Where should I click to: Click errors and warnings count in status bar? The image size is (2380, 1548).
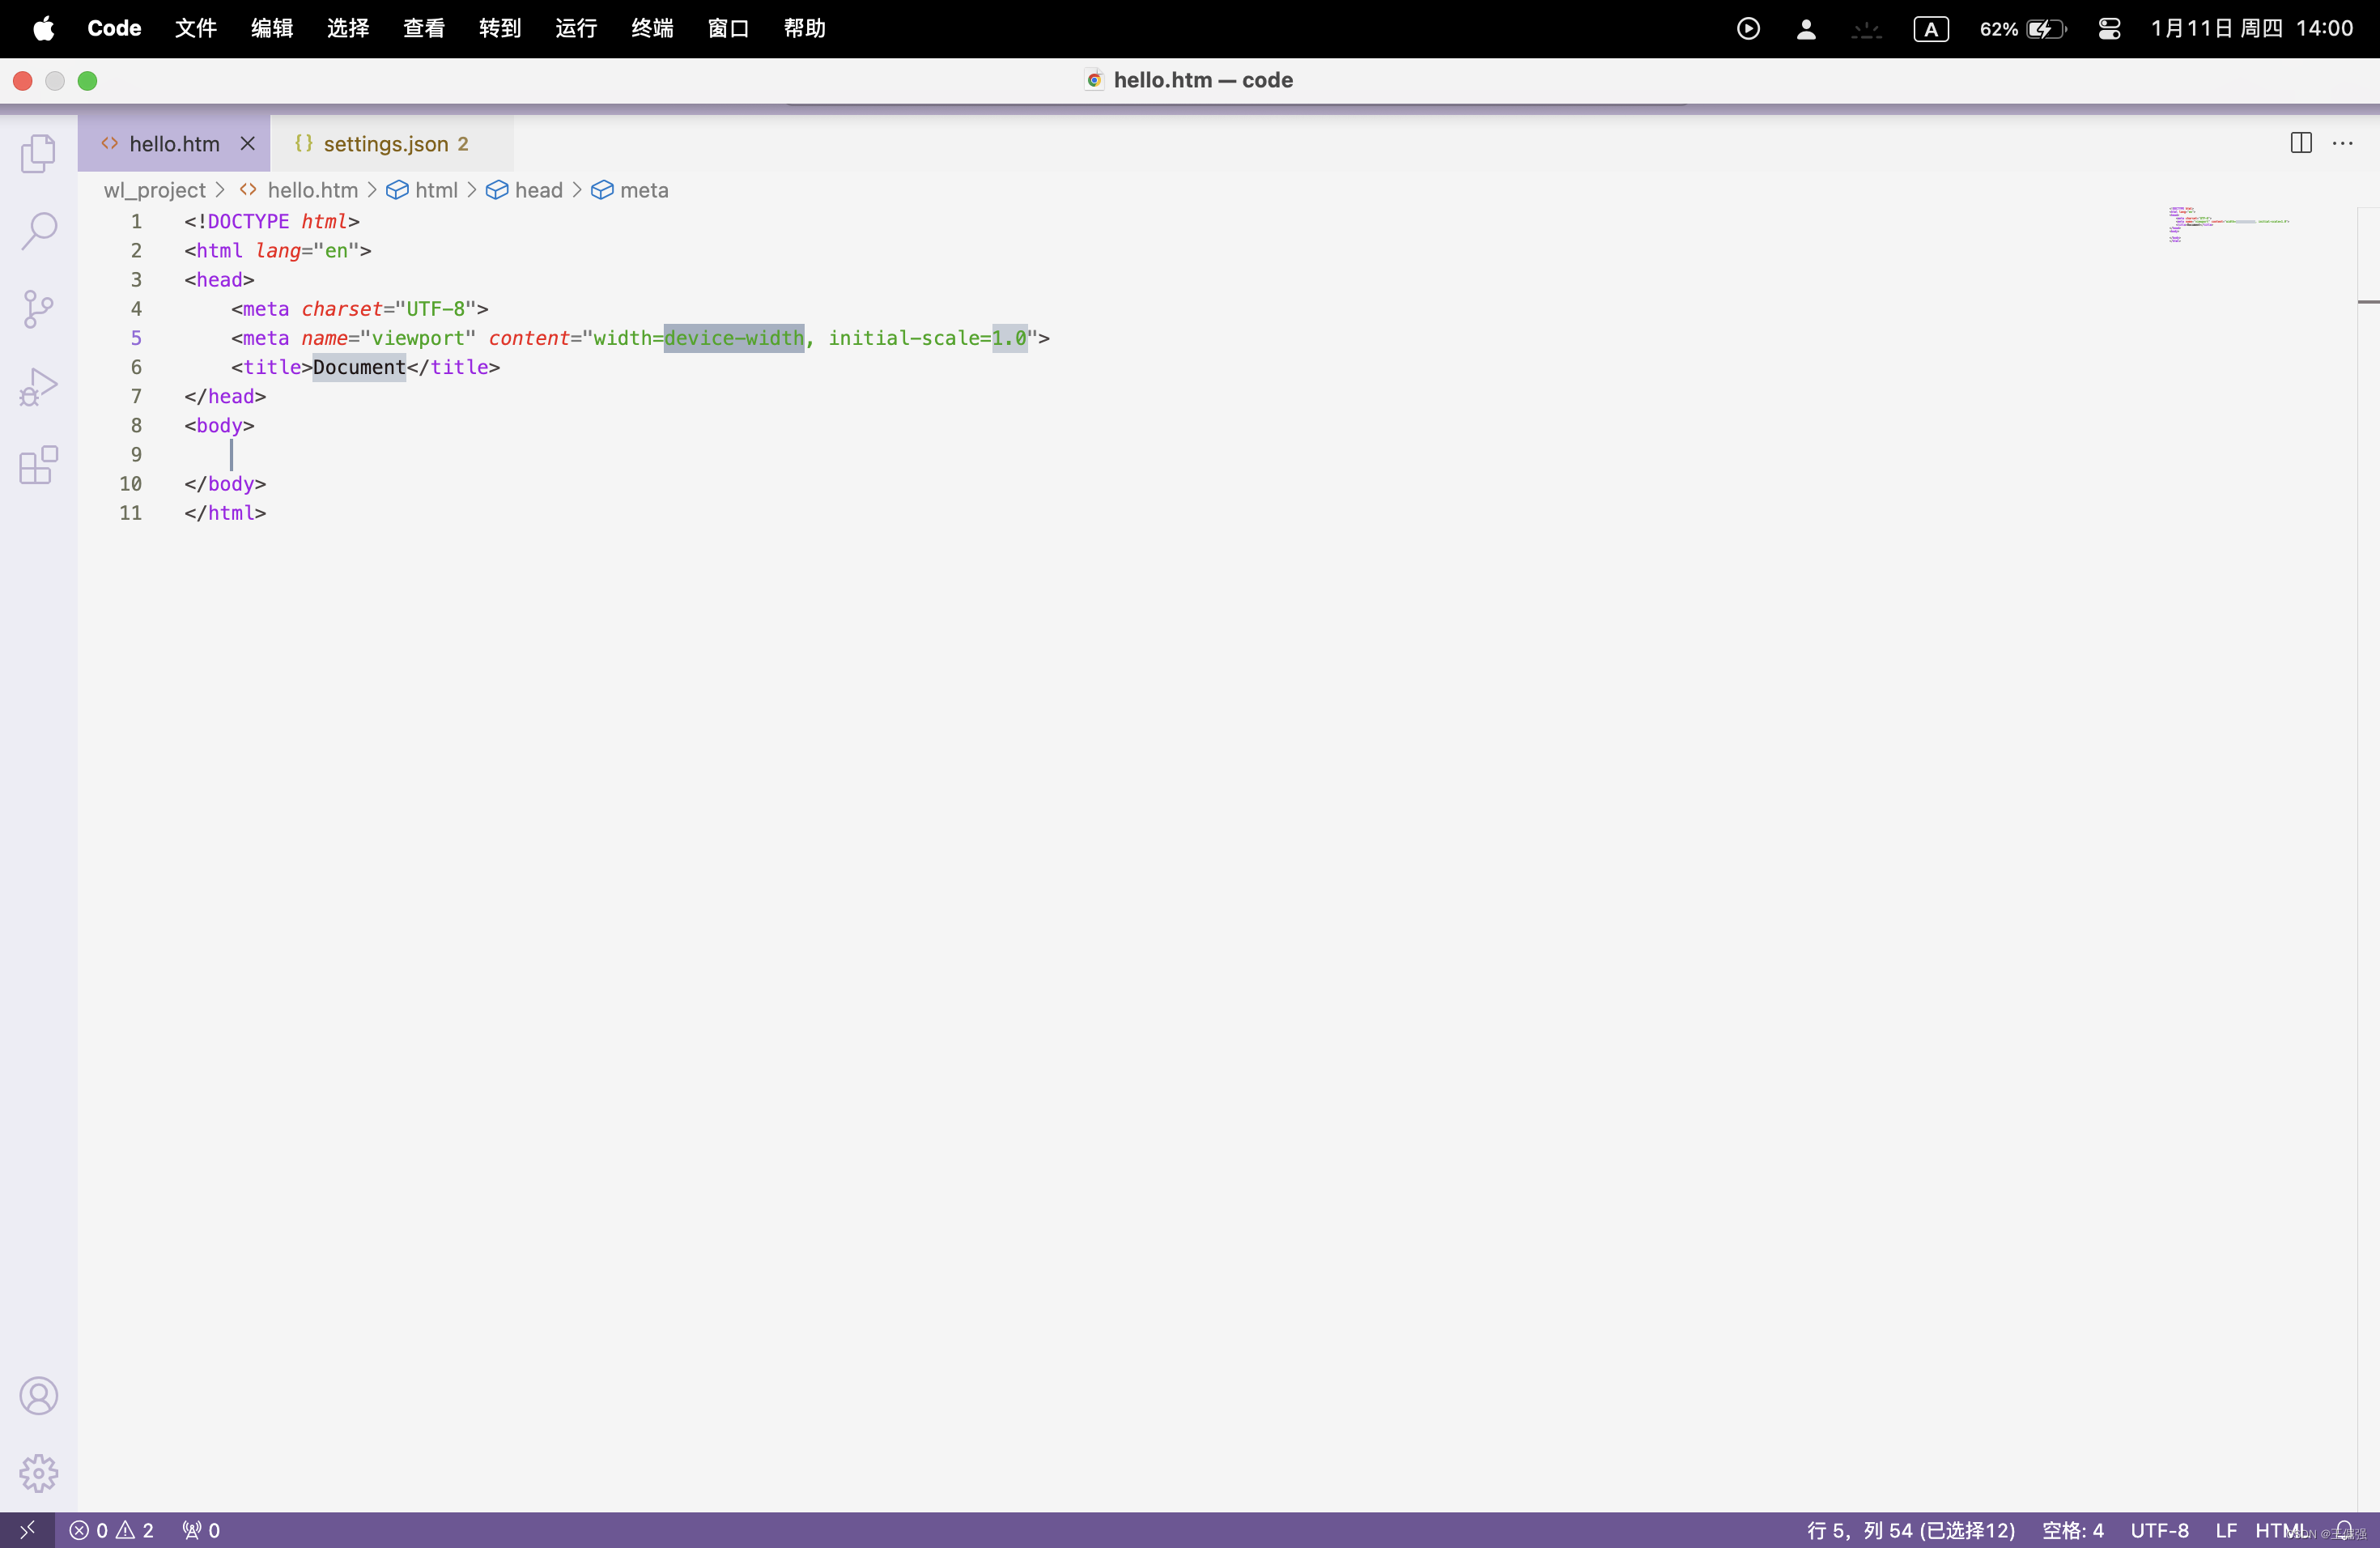[x=111, y=1530]
